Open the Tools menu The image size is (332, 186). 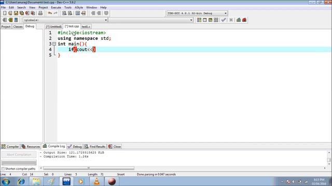[68, 7]
